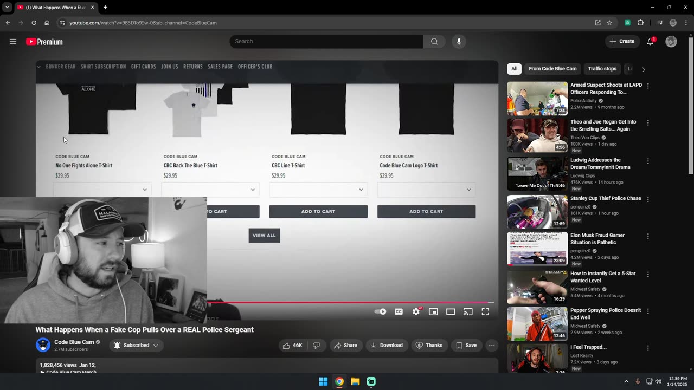The image size is (694, 390).
Task: Open options for Elon Musk Fraud Gamer video
Action: coord(648,236)
